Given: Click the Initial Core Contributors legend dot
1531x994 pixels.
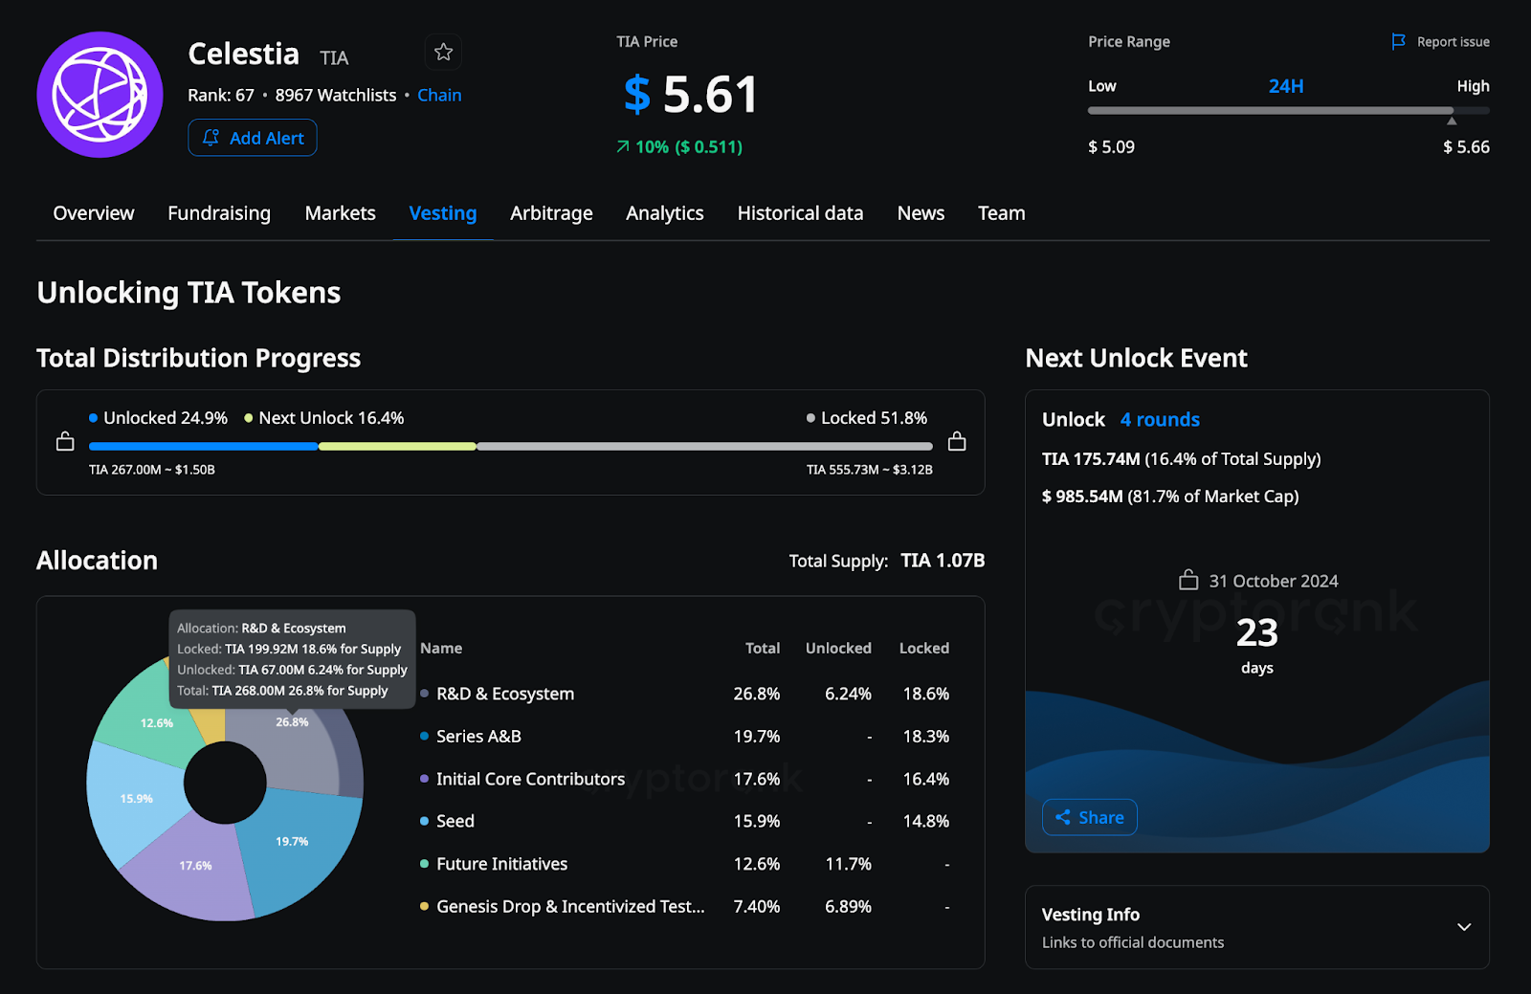Looking at the screenshot, I should 424,779.
